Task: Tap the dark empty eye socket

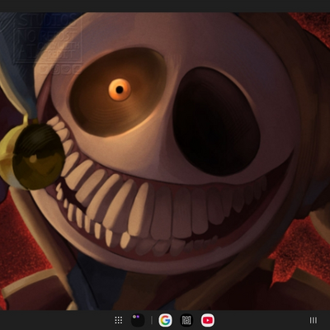Action: [216, 122]
